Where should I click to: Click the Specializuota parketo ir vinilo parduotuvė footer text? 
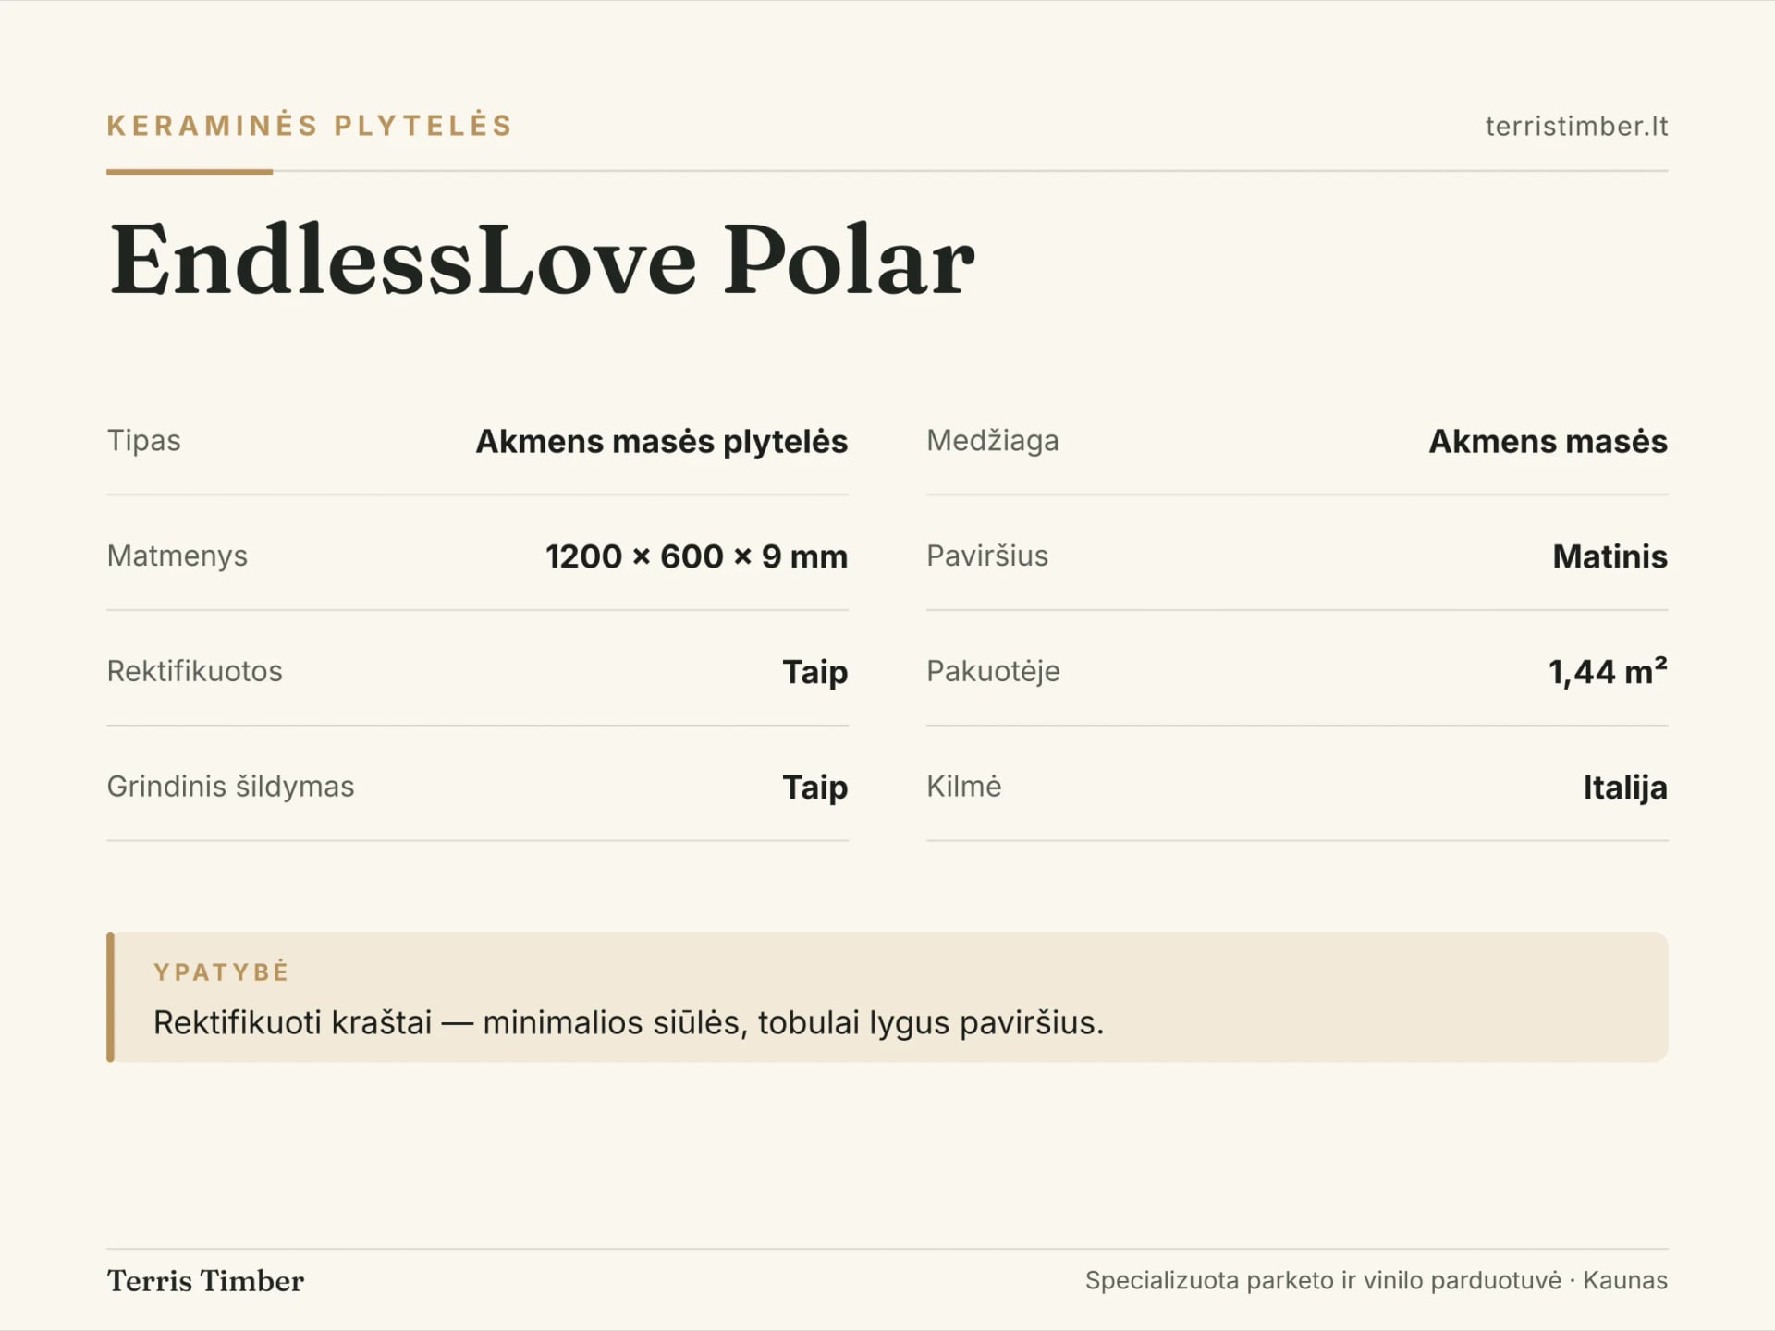[x=1323, y=1281]
